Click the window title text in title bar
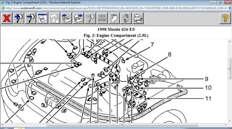The image size is (232, 129). 43,2
